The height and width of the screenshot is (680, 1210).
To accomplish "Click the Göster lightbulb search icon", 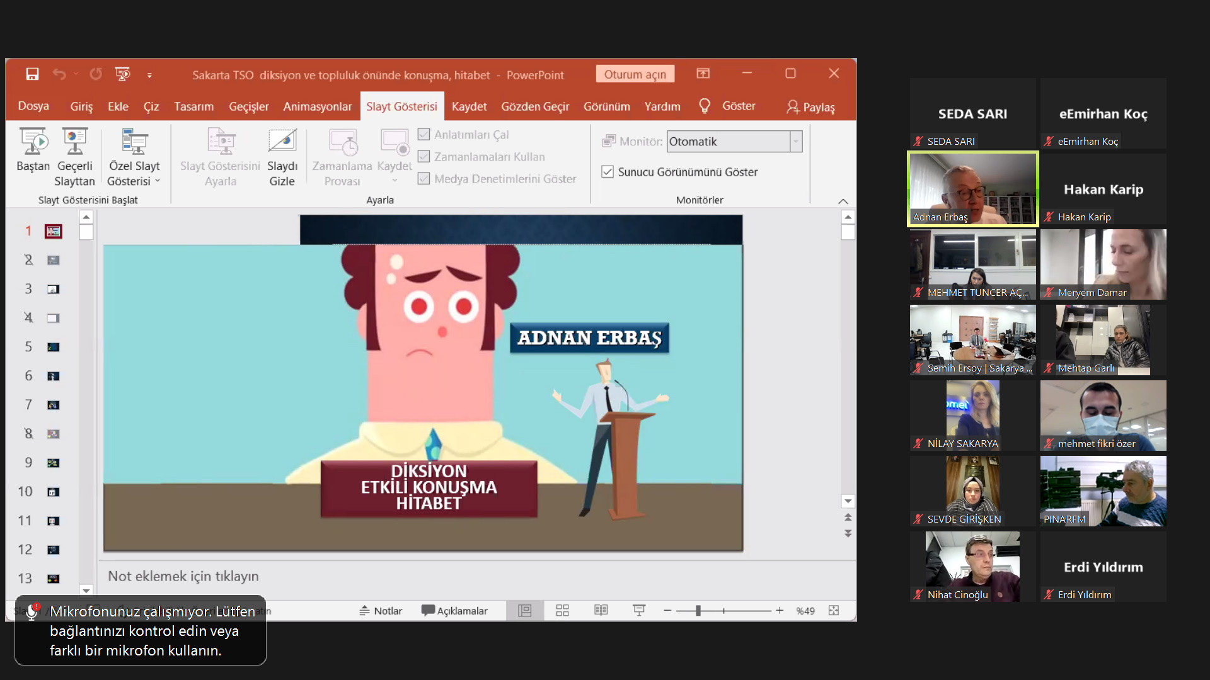I will click(705, 106).
